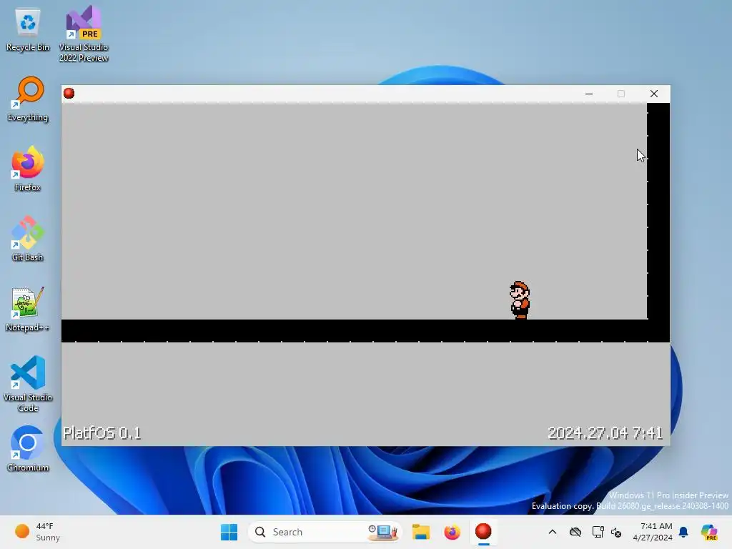Launch the Git Bash desktop shortcut
732x549 pixels.
[28, 239]
